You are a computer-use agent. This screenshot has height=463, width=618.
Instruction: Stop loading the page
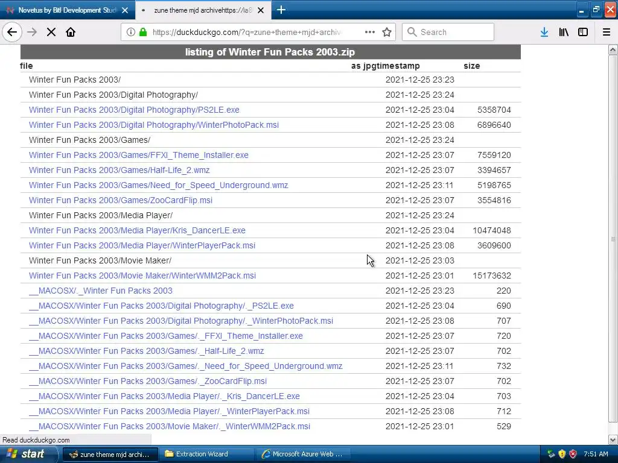coord(51,32)
